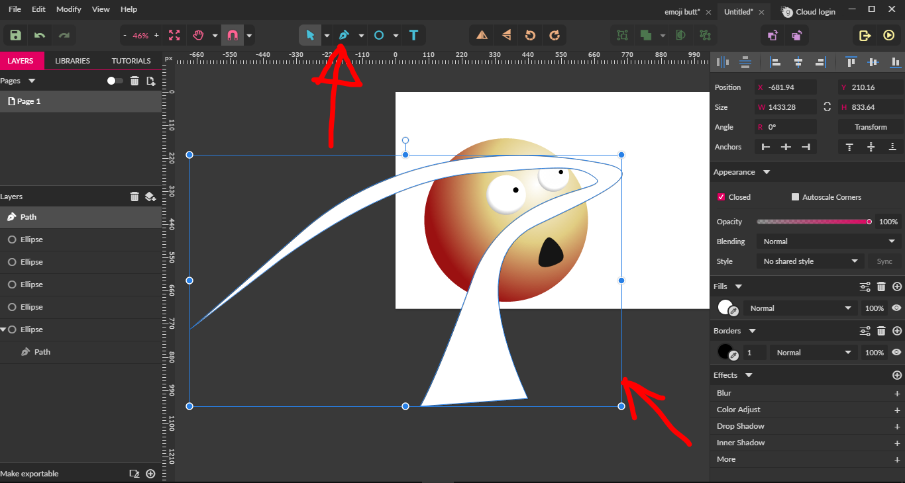Screen dimensions: 905x483
Task: Rotate the selection counterclockwise
Action: (530, 35)
